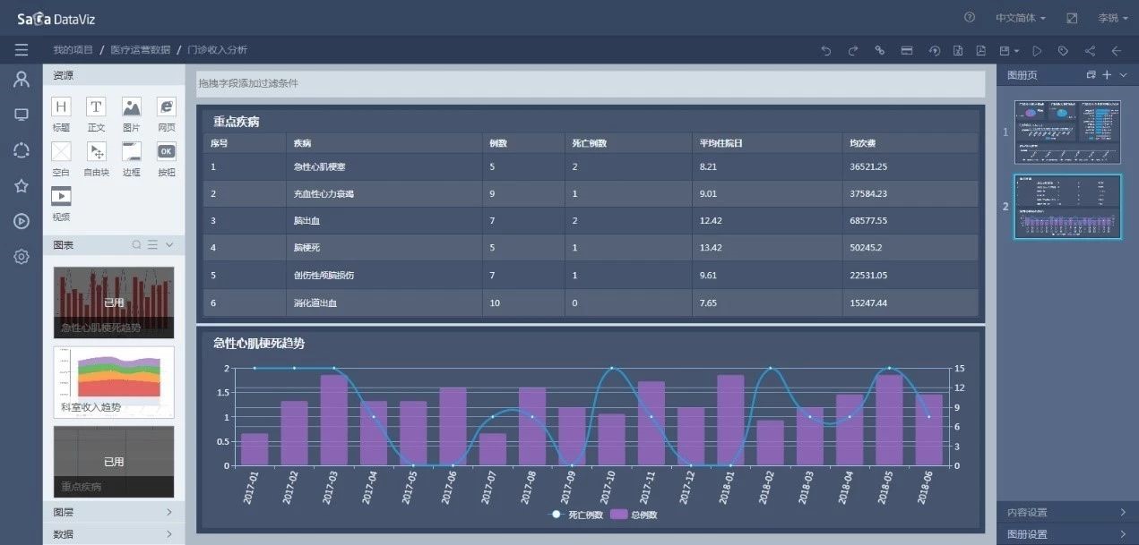The height and width of the screenshot is (545, 1139).
Task: Export using the PDF file icon
Action: click(x=981, y=51)
